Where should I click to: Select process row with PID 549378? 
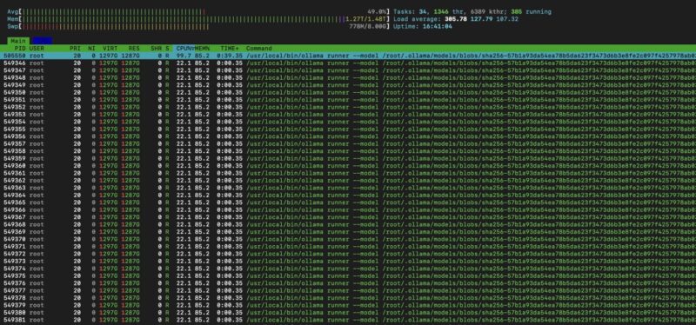[x=348, y=297]
